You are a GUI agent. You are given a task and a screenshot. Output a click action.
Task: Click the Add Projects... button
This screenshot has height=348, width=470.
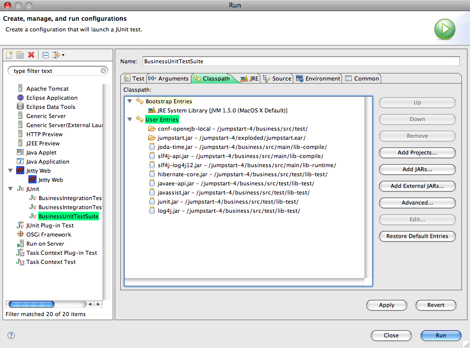click(417, 152)
